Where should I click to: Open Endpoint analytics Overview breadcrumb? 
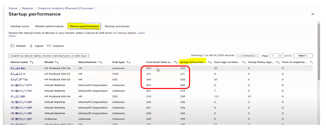pyautogui.click(x=66, y=8)
